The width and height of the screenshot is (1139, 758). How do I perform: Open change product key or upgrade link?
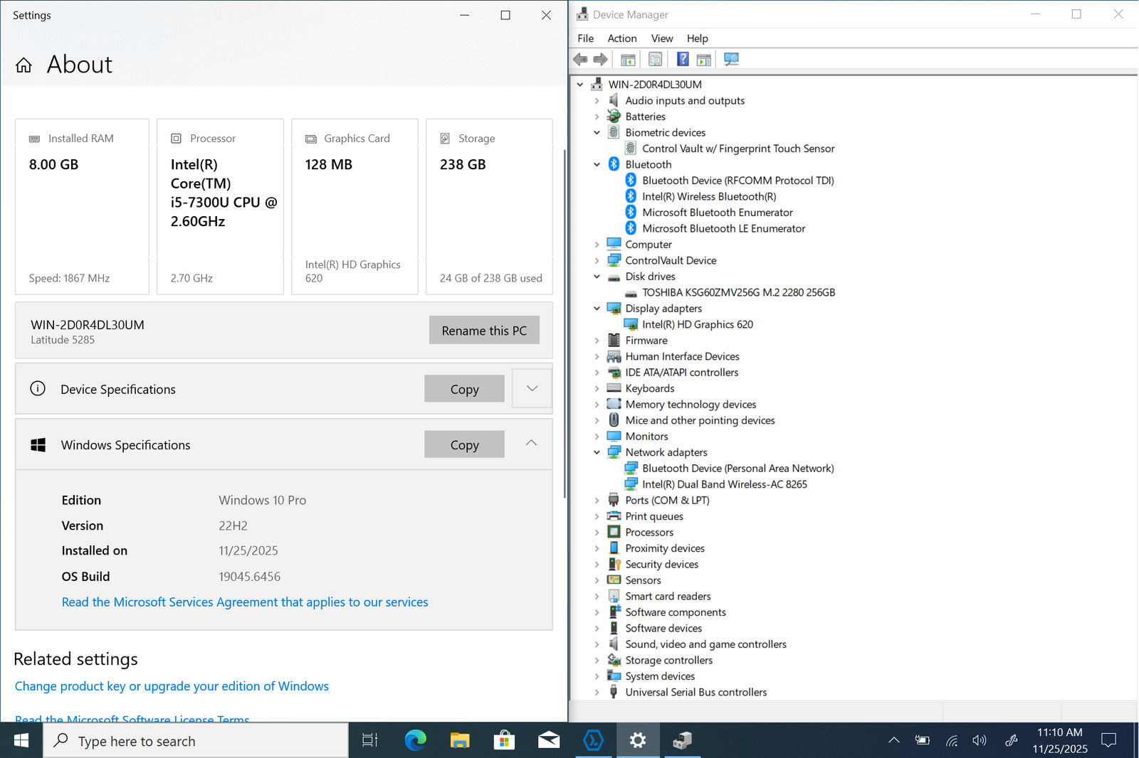pos(172,686)
